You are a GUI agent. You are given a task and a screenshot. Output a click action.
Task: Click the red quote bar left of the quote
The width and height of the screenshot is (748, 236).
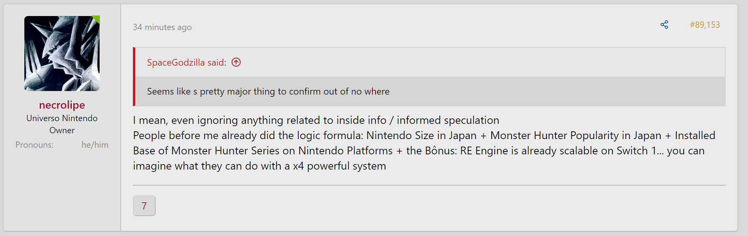click(x=134, y=77)
